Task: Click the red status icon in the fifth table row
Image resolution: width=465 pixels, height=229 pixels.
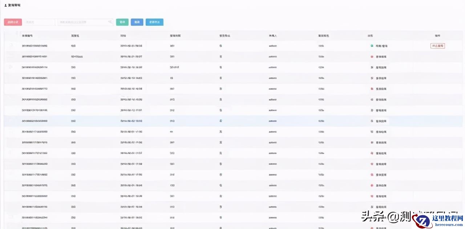Action: pos(372,89)
